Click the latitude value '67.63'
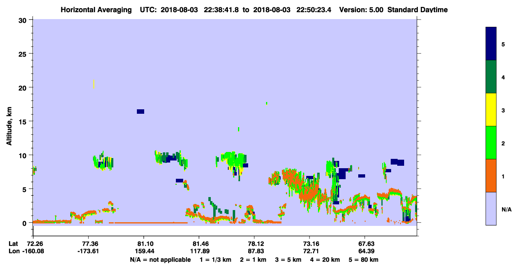This screenshot has height=271, width=528. [365, 244]
